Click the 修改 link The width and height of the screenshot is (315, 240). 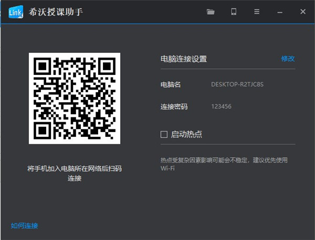click(288, 59)
